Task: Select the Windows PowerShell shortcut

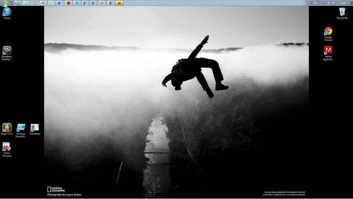Action: tap(21, 130)
